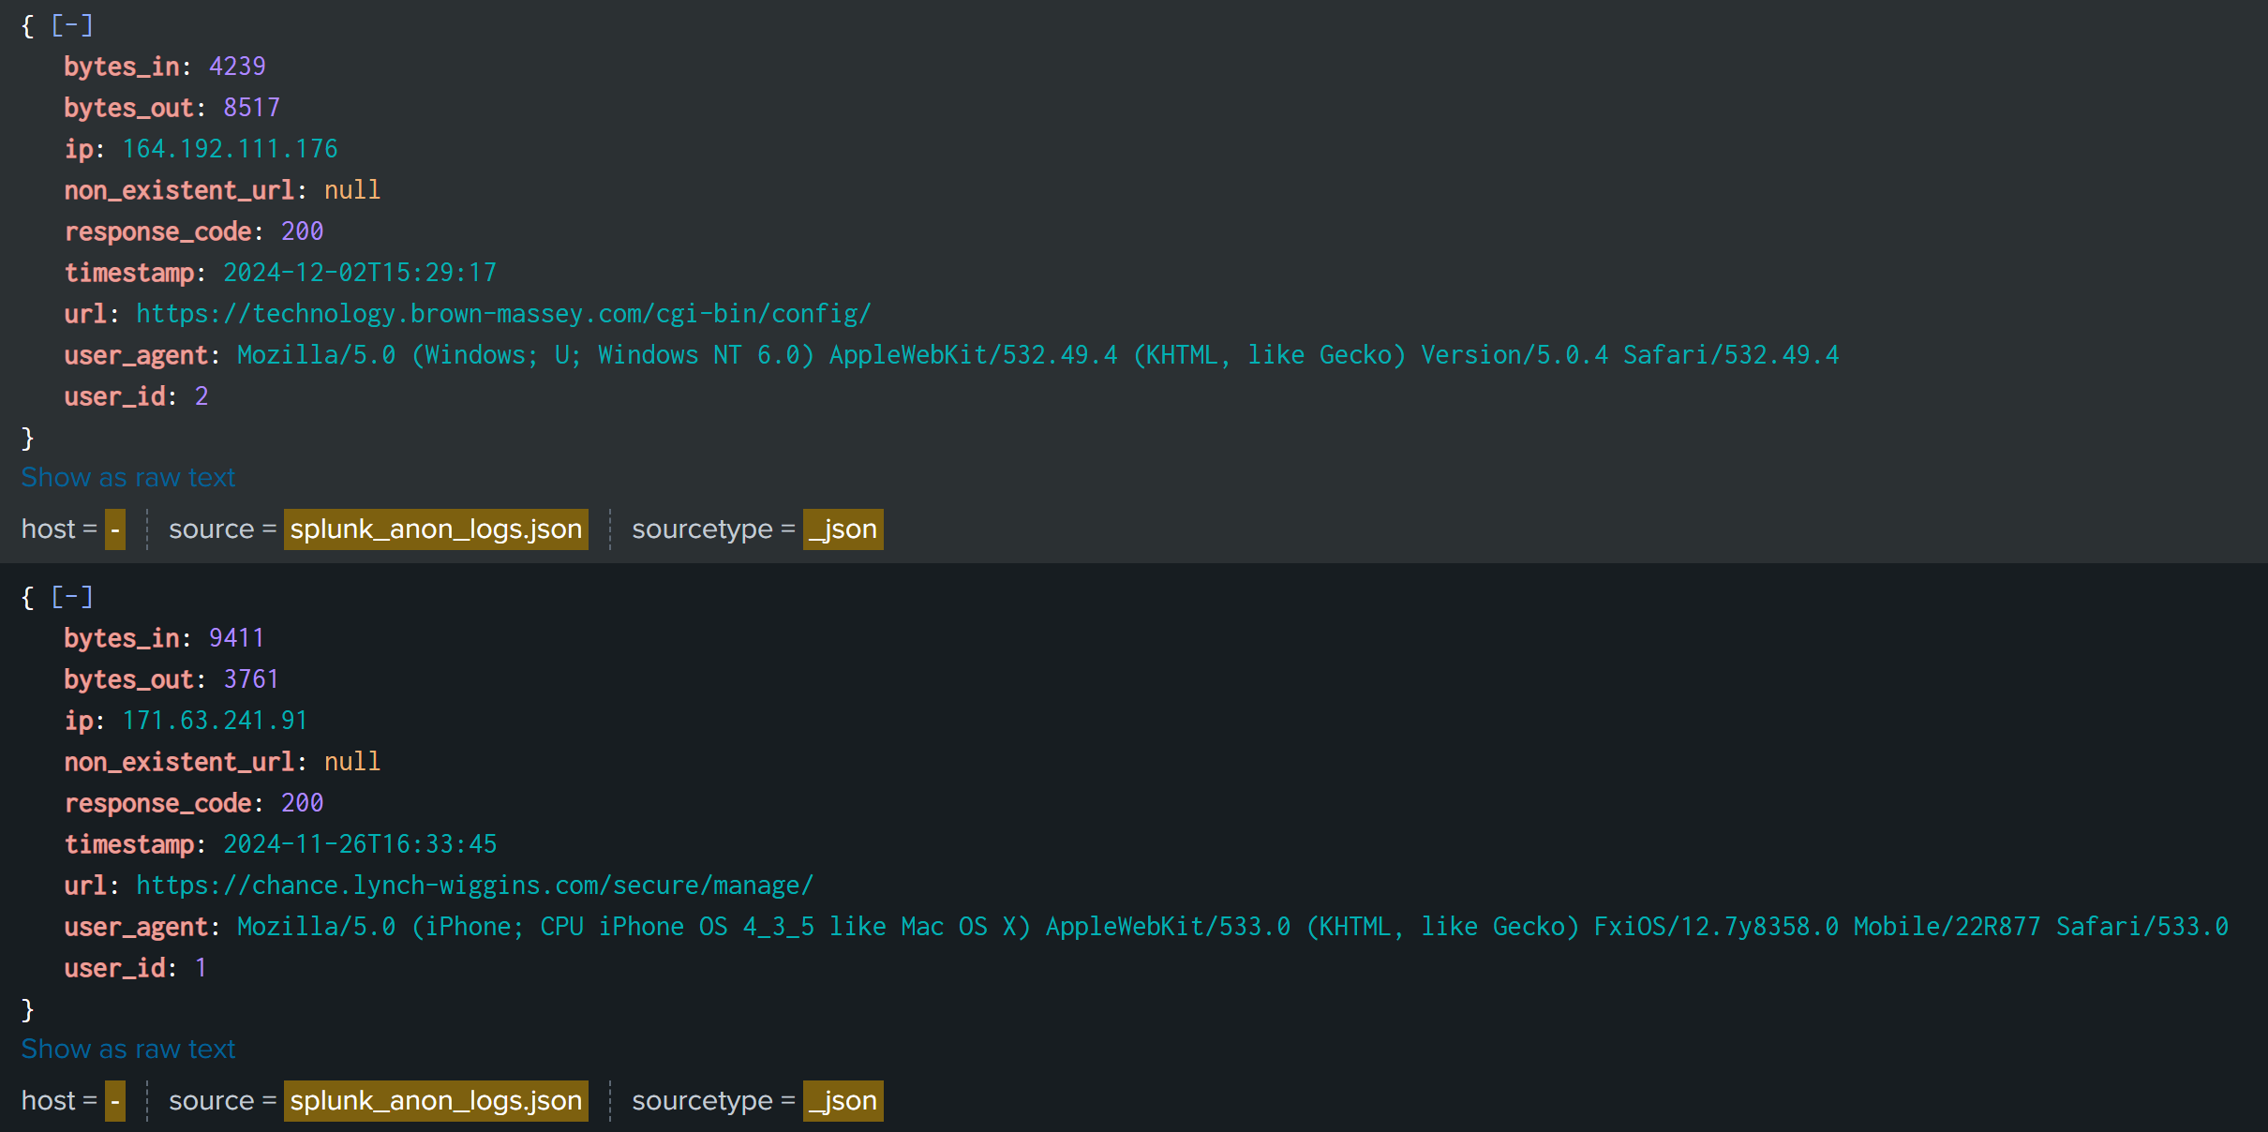
Task: Show raw text for the 171.63.241.91 event
Action: coord(128,1050)
